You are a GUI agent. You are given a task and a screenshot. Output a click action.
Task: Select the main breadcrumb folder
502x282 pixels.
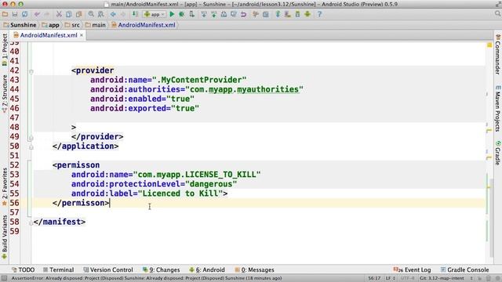(96, 25)
